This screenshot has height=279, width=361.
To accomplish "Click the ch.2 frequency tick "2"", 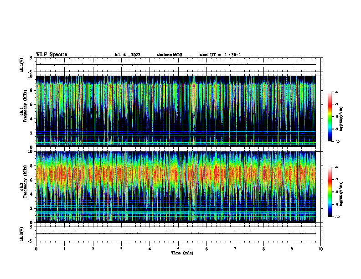I will (x=31, y=208).
